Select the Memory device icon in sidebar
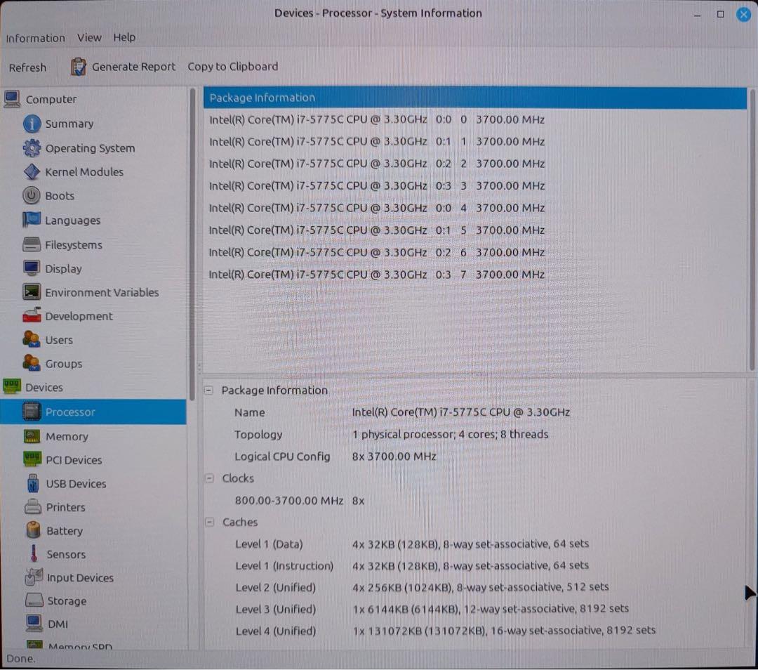 [x=32, y=436]
